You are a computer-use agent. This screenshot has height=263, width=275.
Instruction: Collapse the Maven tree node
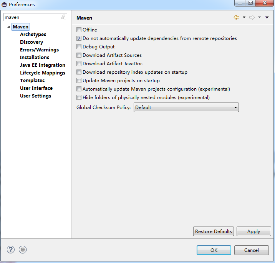coord(8,27)
